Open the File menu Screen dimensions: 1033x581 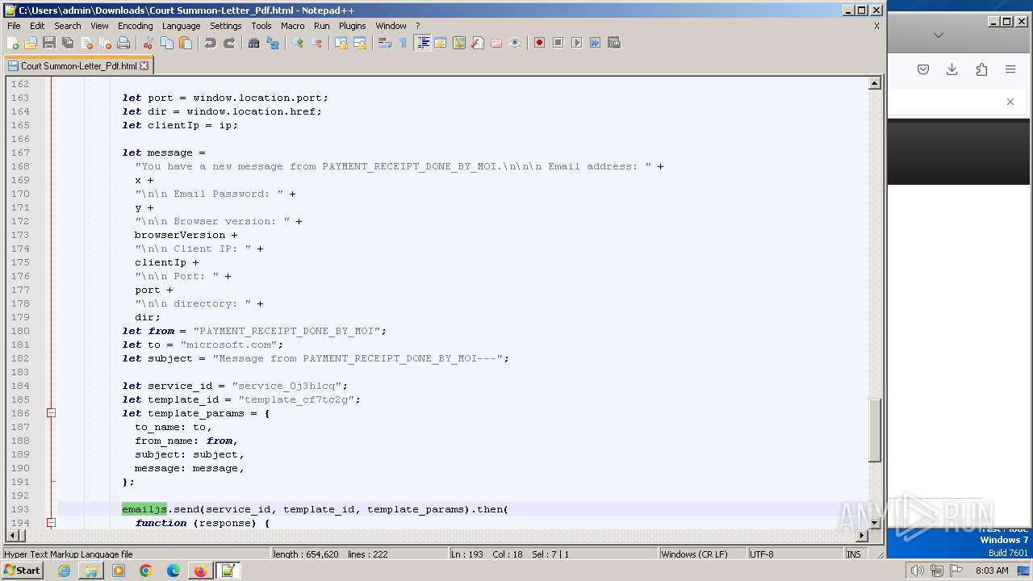14,26
